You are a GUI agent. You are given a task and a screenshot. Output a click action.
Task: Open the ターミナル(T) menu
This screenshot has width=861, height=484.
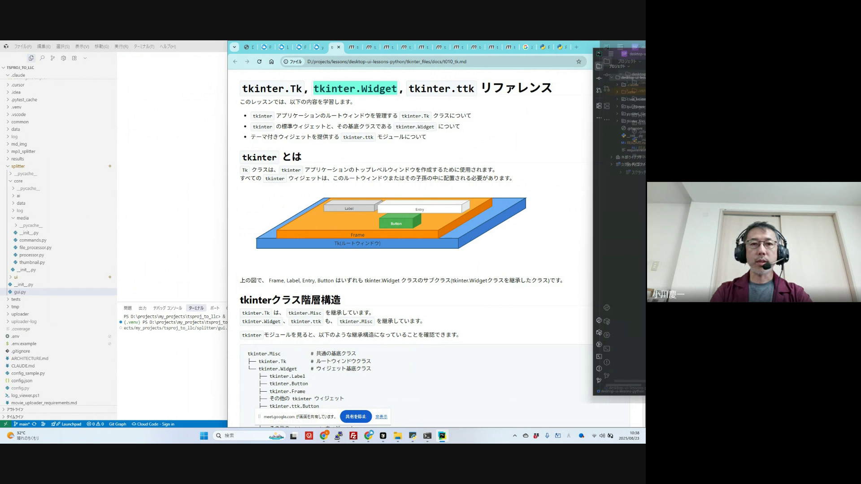click(x=143, y=47)
